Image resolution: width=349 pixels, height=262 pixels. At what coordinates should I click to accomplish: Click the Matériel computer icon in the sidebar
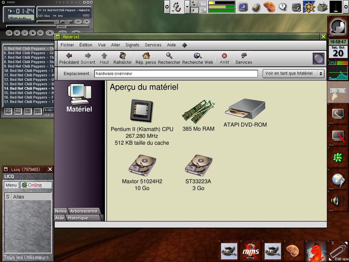click(79, 94)
